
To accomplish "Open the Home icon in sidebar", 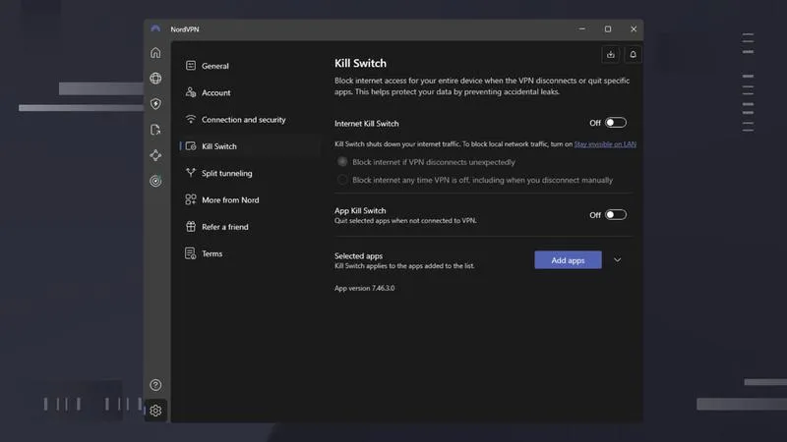I will click(x=155, y=53).
